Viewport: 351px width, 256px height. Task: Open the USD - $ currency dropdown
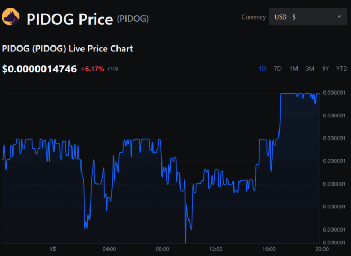tap(308, 17)
